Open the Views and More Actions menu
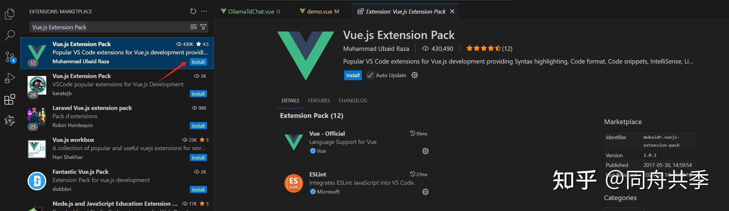This screenshot has width=729, height=211. pos(204,11)
